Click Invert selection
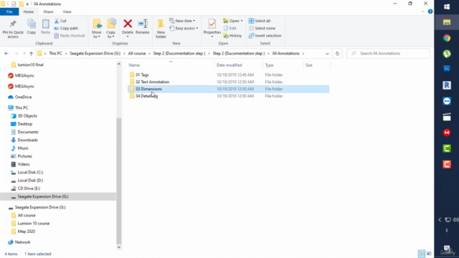The height and width of the screenshot is (258, 459). [265, 36]
